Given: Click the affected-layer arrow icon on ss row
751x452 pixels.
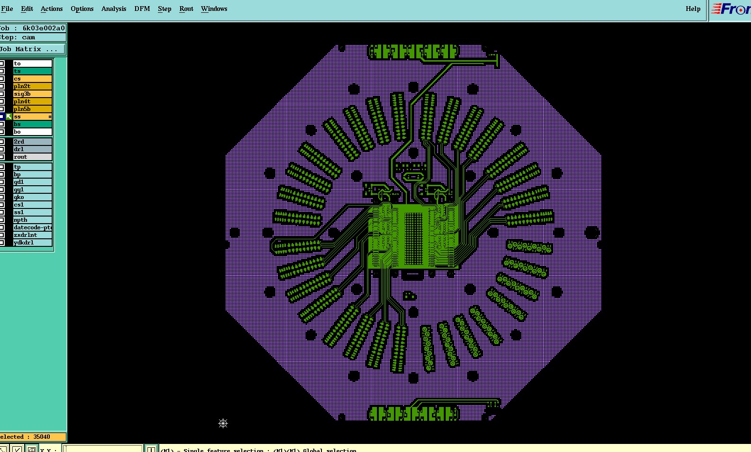Looking at the screenshot, I should pyautogui.click(x=9, y=117).
